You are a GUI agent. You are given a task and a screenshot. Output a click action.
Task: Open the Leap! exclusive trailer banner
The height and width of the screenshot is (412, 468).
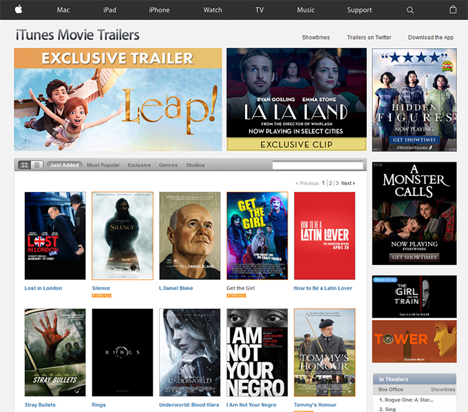(118, 99)
